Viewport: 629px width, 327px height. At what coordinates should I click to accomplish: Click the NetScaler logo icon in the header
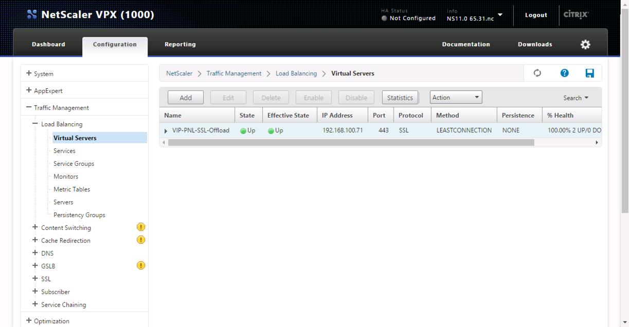32,14
